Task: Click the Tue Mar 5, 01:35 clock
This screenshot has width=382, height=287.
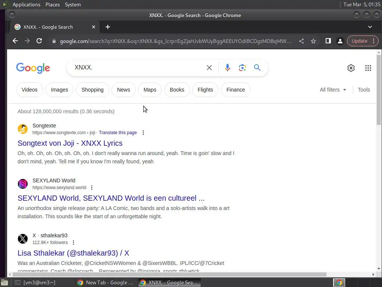Action: coord(362,4)
